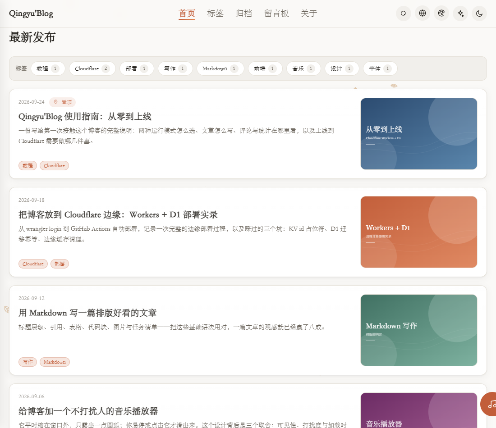Click the sparkle effects icon
This screenshot has width=496, height=428.
(460, 13)
